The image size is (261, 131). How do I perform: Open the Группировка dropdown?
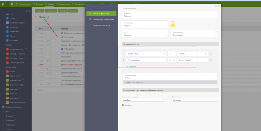(195, 100)
